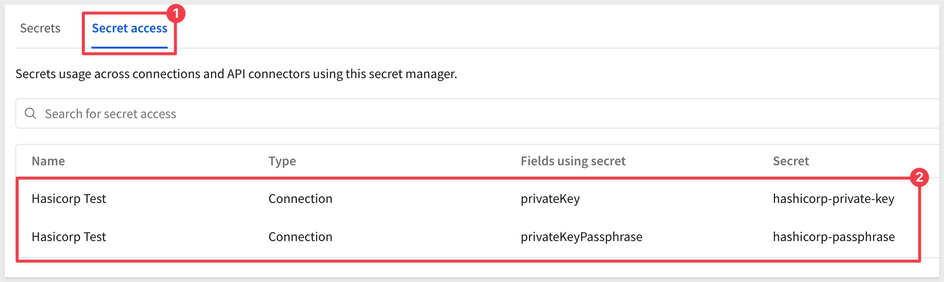
Task: Open the hashicorp-passphrase secret
Action: [x=834, y=237]
